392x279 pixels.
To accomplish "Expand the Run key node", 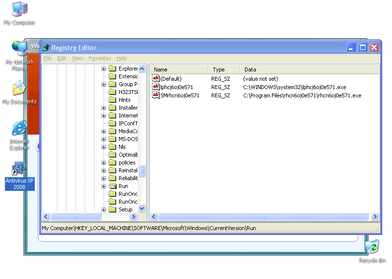I will (103, 186).
